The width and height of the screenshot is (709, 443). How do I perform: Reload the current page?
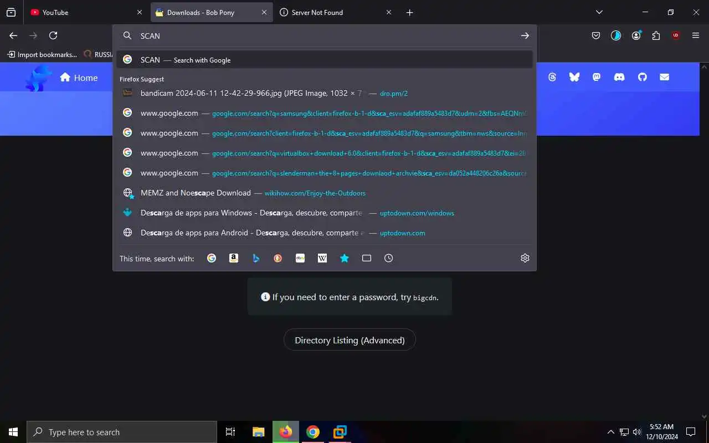tap(53, 35)
